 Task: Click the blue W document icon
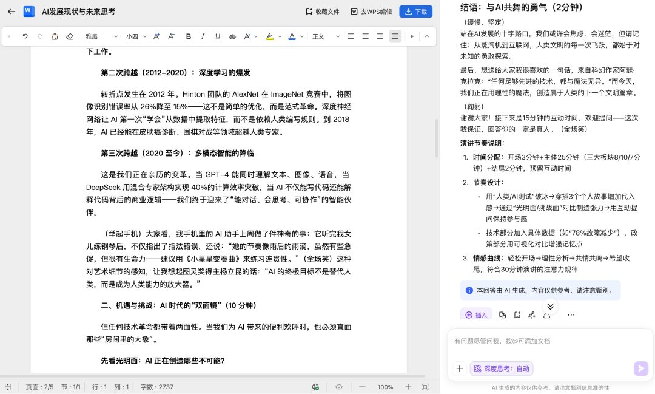click(x=29, y=12)
